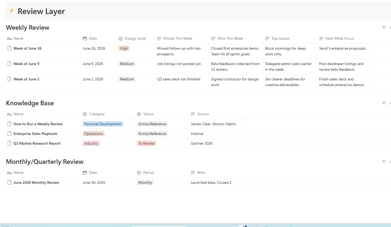Click 'Signed contractor for design work' cell

(236, 82)
